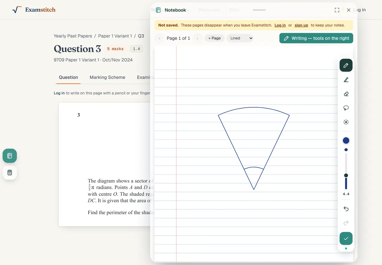Viewport: 382px width, 265px height.
Task: Click the Q3 breadcrumb text
Action: [141, 36]
